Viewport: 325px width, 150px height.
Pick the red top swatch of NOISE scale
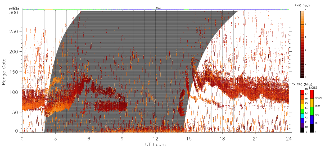312,94
